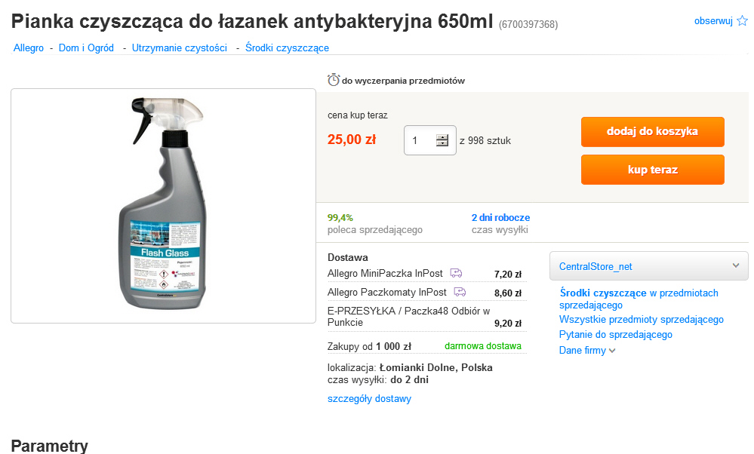Click the Allegro MiniPaczka InPost delivery truck icon
Screen dimensions: 754x454
(x=456, y=273)
